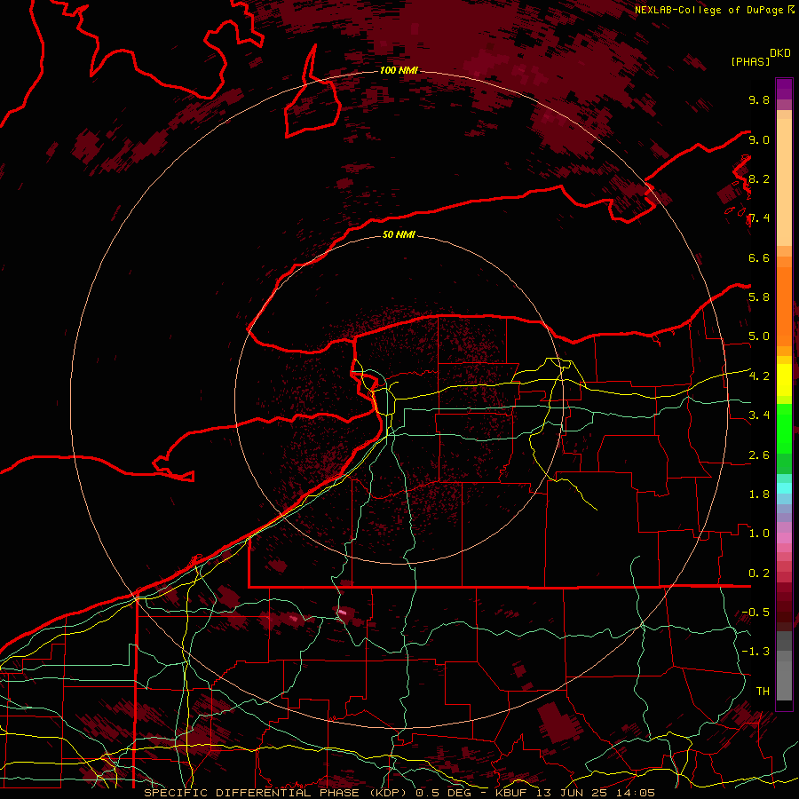The image size is (799, 799).
Task: Click the bright green segment of the color bar
Action: coord(784,428)
